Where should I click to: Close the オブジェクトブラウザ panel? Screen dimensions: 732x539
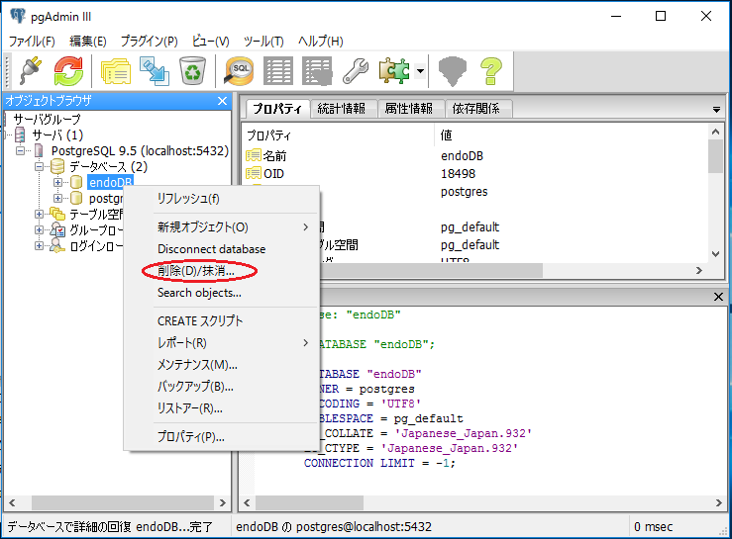[222, 101]
